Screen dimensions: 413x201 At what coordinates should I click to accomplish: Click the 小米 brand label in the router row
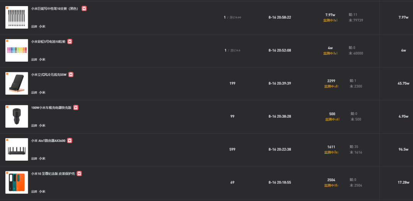pyautogui.click(x=42, y=158)
